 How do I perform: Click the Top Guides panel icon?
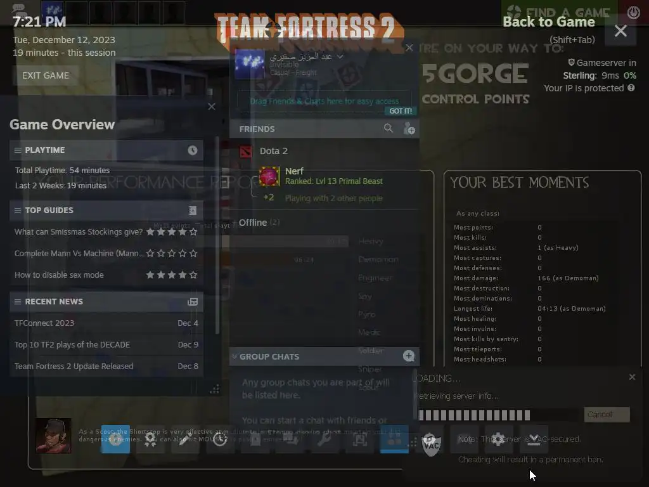(193, 211)
